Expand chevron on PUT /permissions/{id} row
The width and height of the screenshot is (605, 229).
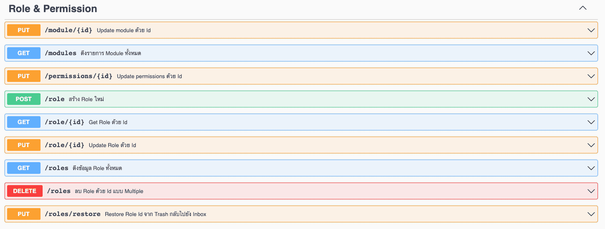(x=591, y=76)
